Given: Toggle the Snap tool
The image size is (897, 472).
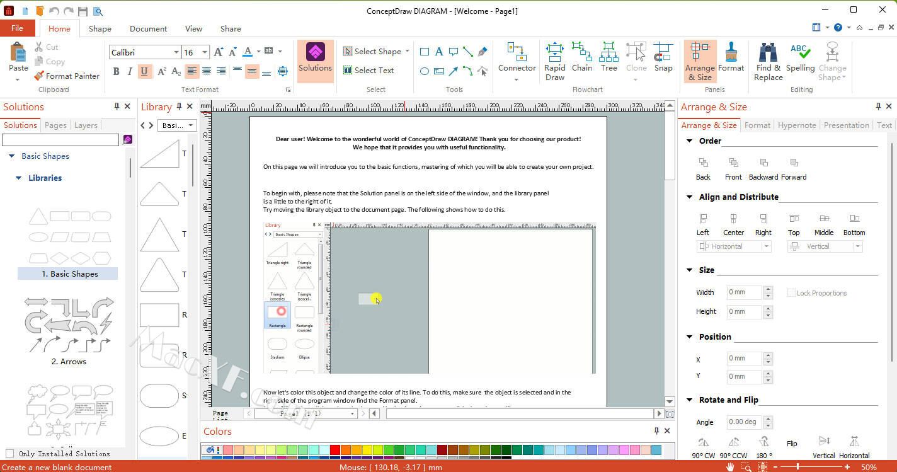Looking at the screenshot, I should [x=663, y=58].
